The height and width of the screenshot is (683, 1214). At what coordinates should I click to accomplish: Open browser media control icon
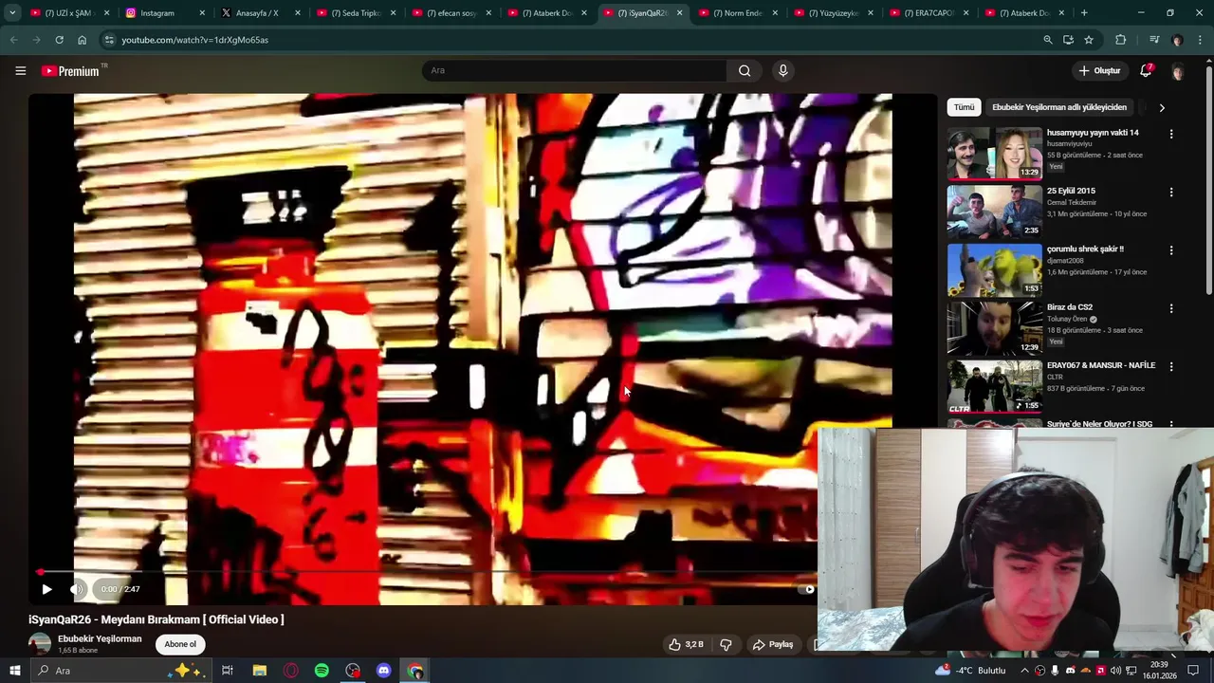pyautogui.click(x=1154, y=40)
